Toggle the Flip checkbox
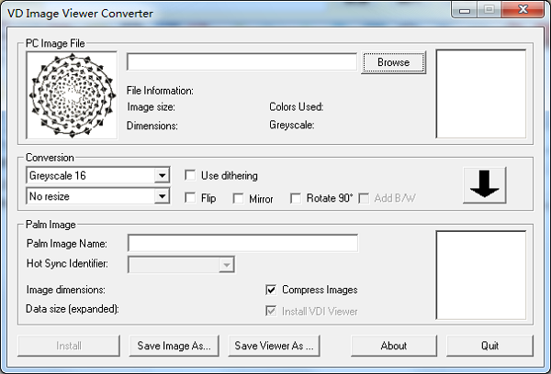551x374 pixels. point(190,198)
